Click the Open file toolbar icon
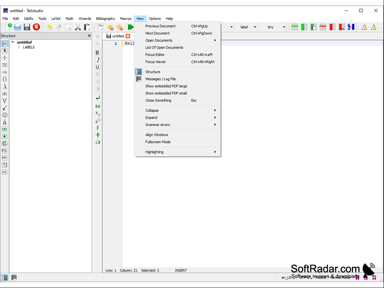 [x=17, y=27]
